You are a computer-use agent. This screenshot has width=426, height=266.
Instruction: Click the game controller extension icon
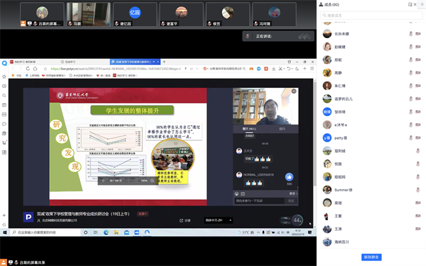251,69
